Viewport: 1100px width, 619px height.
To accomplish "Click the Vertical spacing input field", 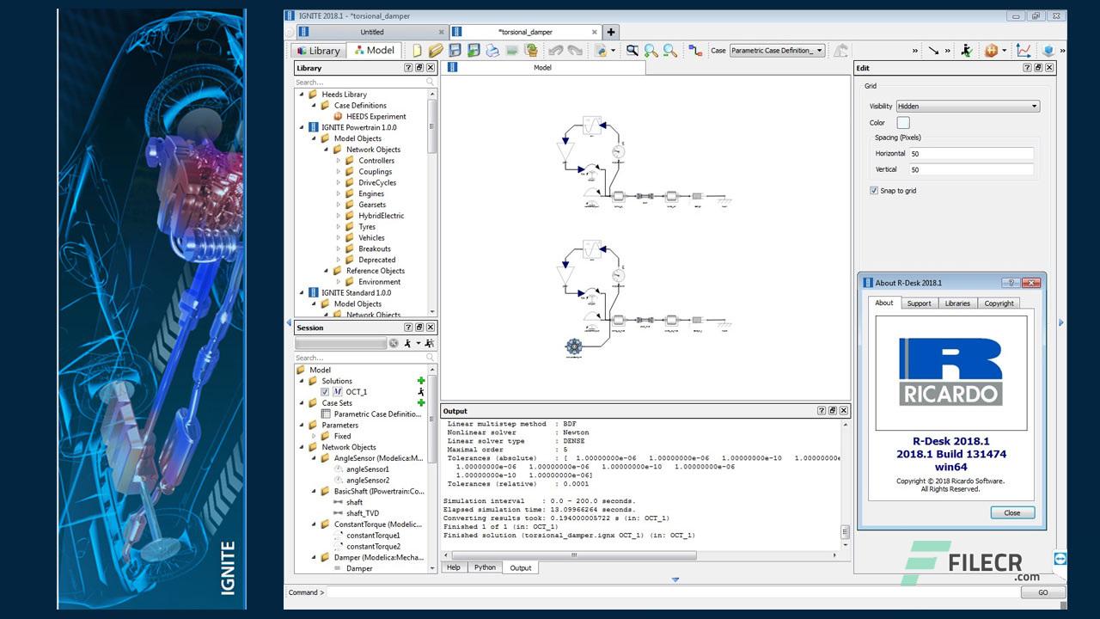I will pyautogui.click(x=971, y=170).
